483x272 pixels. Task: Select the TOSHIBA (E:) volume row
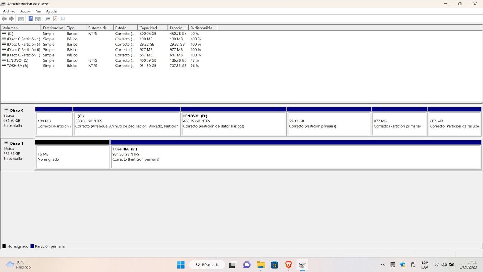[109, 66]
